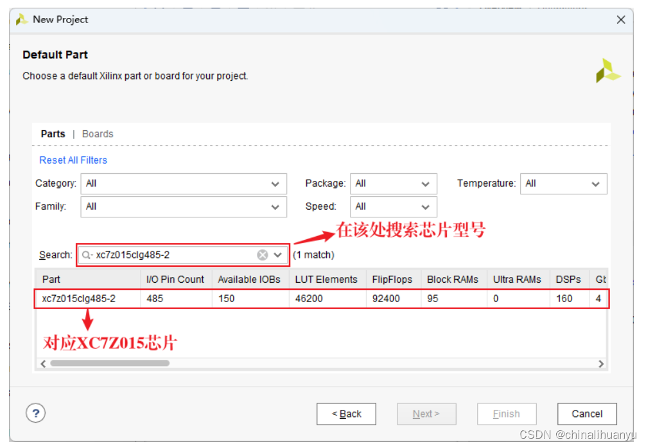Click the Back button

pyautogui.click(x=346, y=414)
